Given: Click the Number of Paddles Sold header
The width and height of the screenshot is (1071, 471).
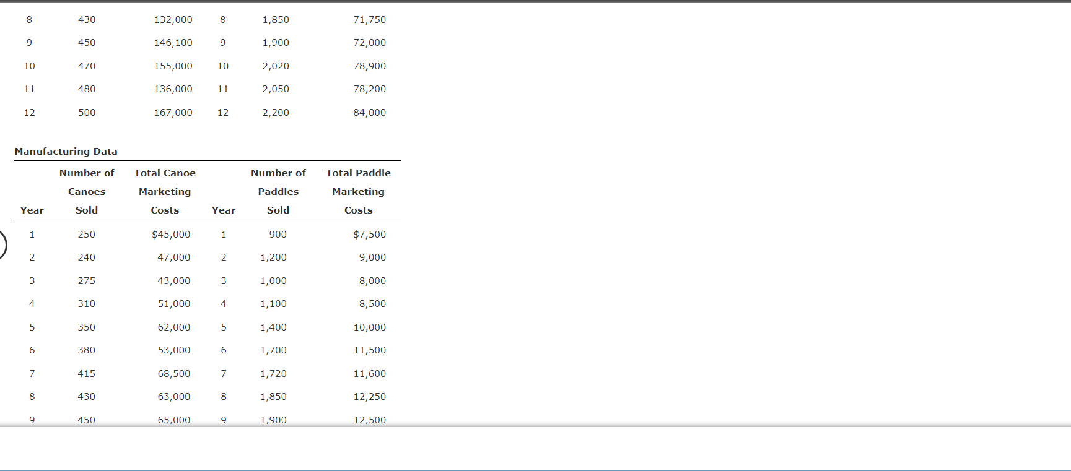Looking at the screenshot, I should [x=278, y=192].
